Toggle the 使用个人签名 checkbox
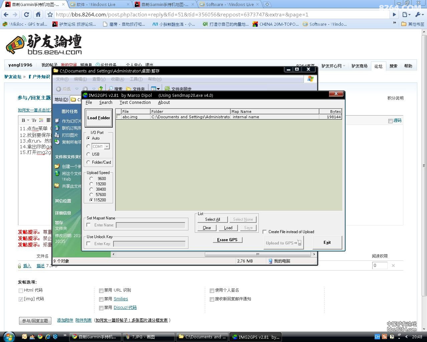 pos(212,291)
